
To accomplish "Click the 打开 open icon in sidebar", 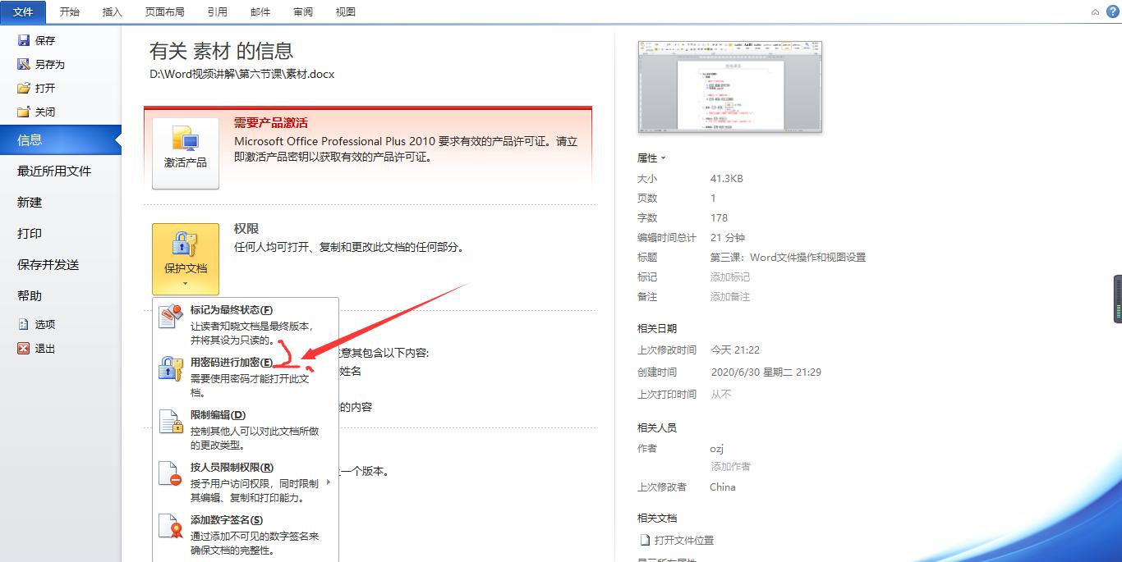I will tap(22, 88).
